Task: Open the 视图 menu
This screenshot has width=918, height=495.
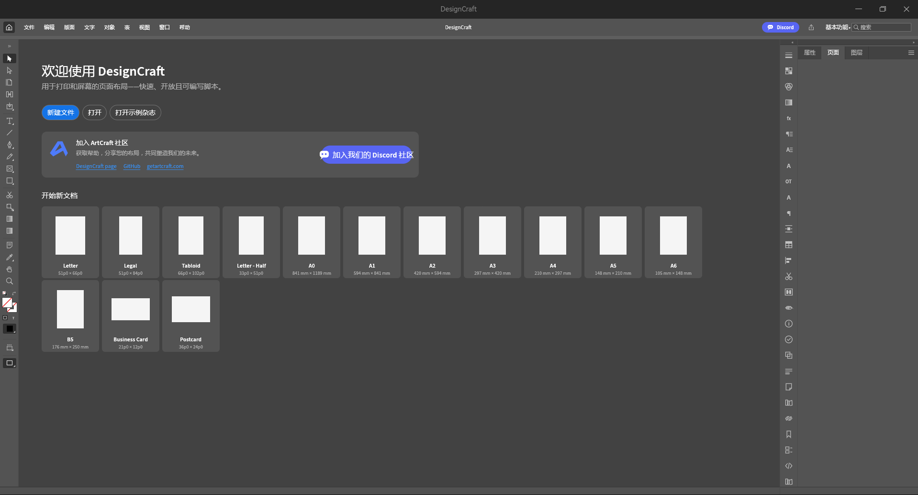Action: pos(145,27)
